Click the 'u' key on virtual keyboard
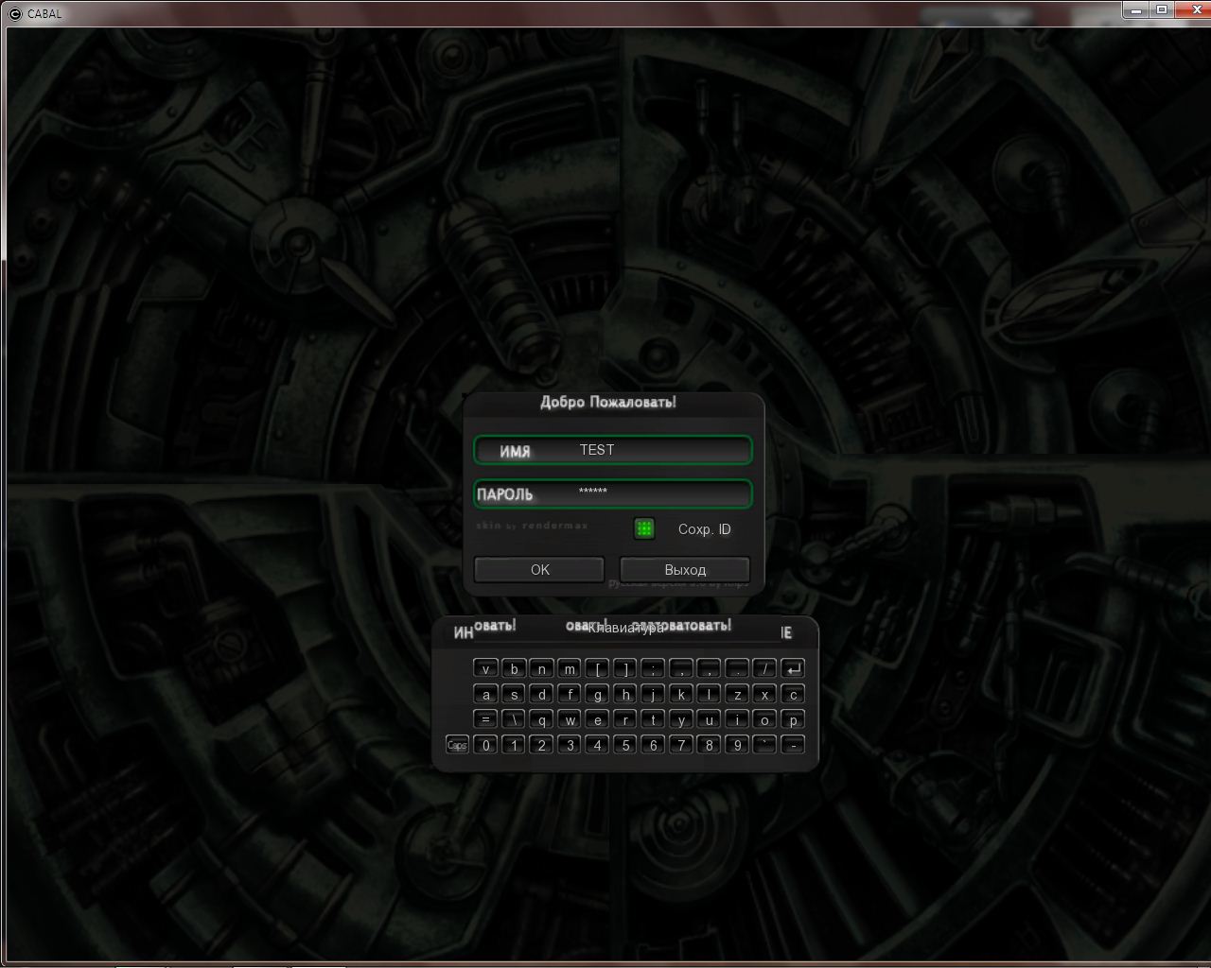The height and width of the screenshot is (968, 1211). [709, 719]
